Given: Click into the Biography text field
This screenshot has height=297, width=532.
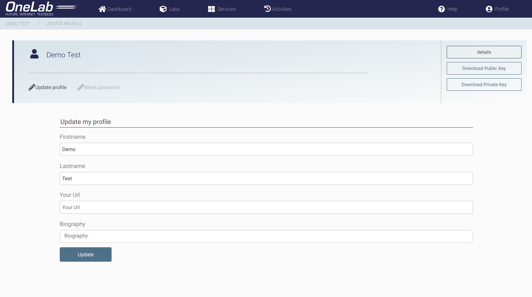Looking at the screenshot, I should (x=266, y=236).
